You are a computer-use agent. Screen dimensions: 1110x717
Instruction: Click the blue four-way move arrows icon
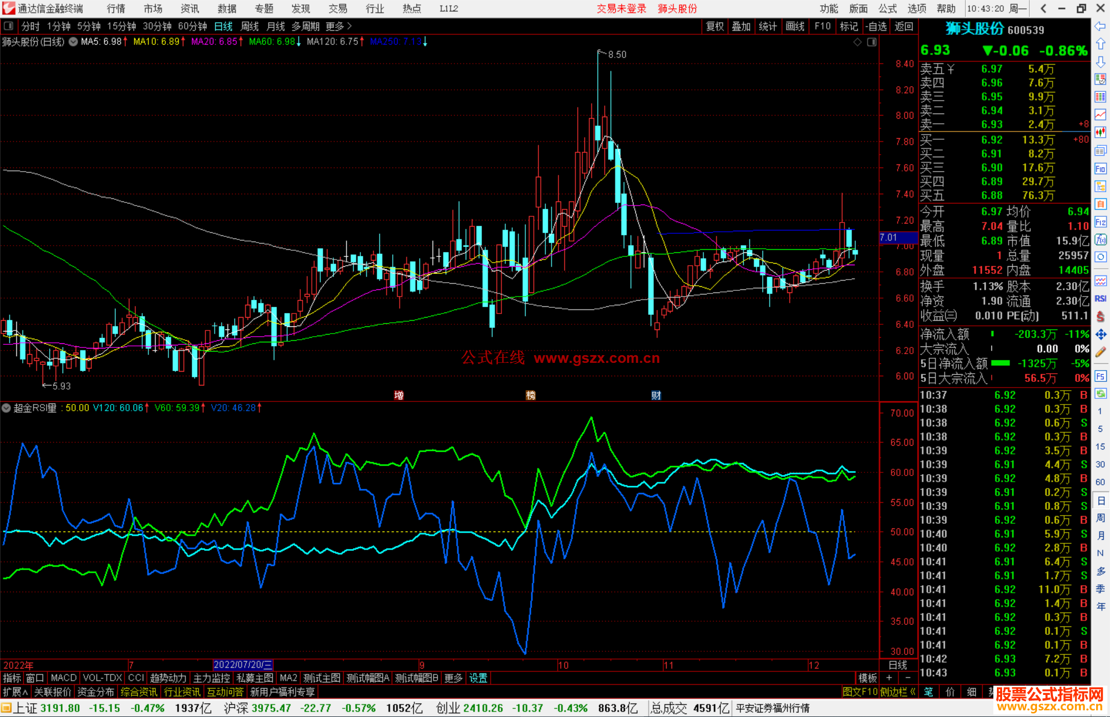click(1100, 335)
